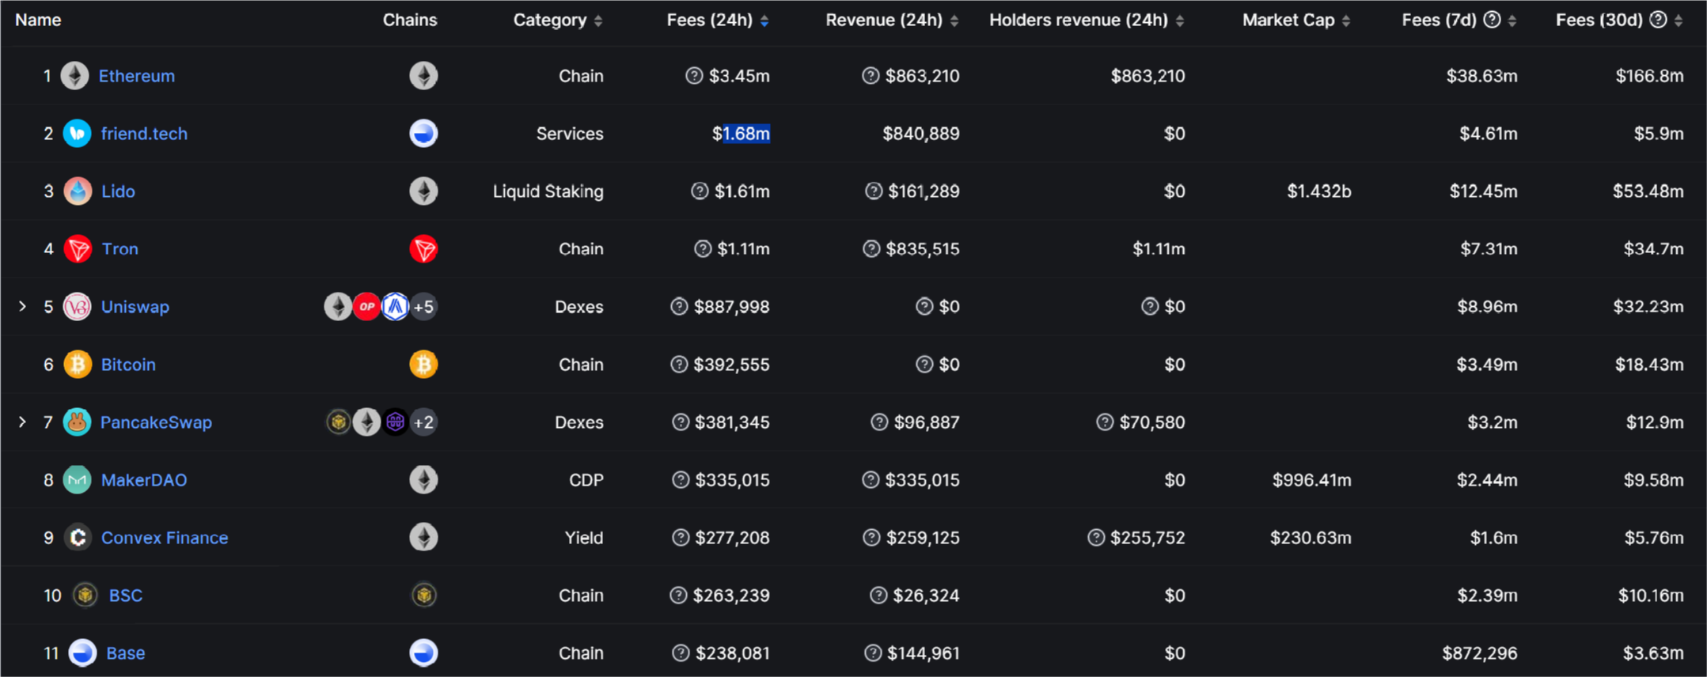Expand the PancakeSwap row
This screenshot has width=1707, height=677.
[22, 422]
